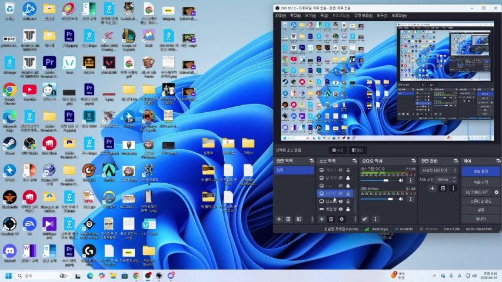
Task: Open the 서서히 사라지기 transition dropdown
Action: pyautogui.click(x=438, y=170)
